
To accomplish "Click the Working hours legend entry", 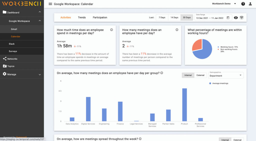I will (228, 47).
